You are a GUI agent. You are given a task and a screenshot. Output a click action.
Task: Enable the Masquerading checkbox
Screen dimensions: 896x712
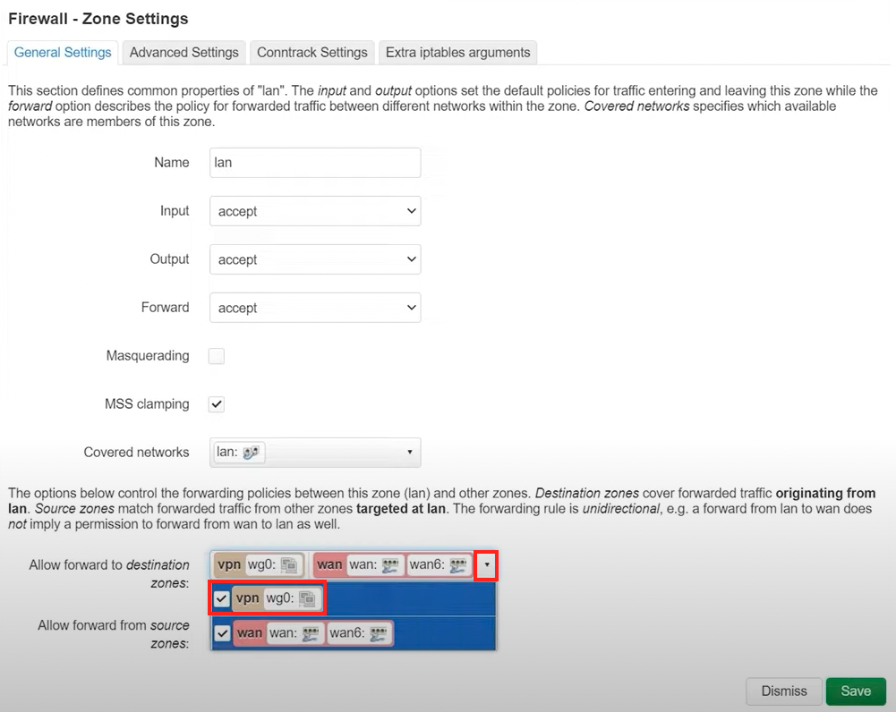tap(216, 355)
